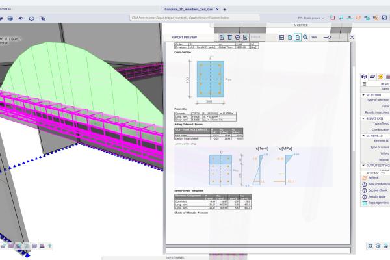This screenshot has width=390, height=260.
Task: Open the AI CENTER panel tab
Action: pyautogui.click(x=300, y=25)
